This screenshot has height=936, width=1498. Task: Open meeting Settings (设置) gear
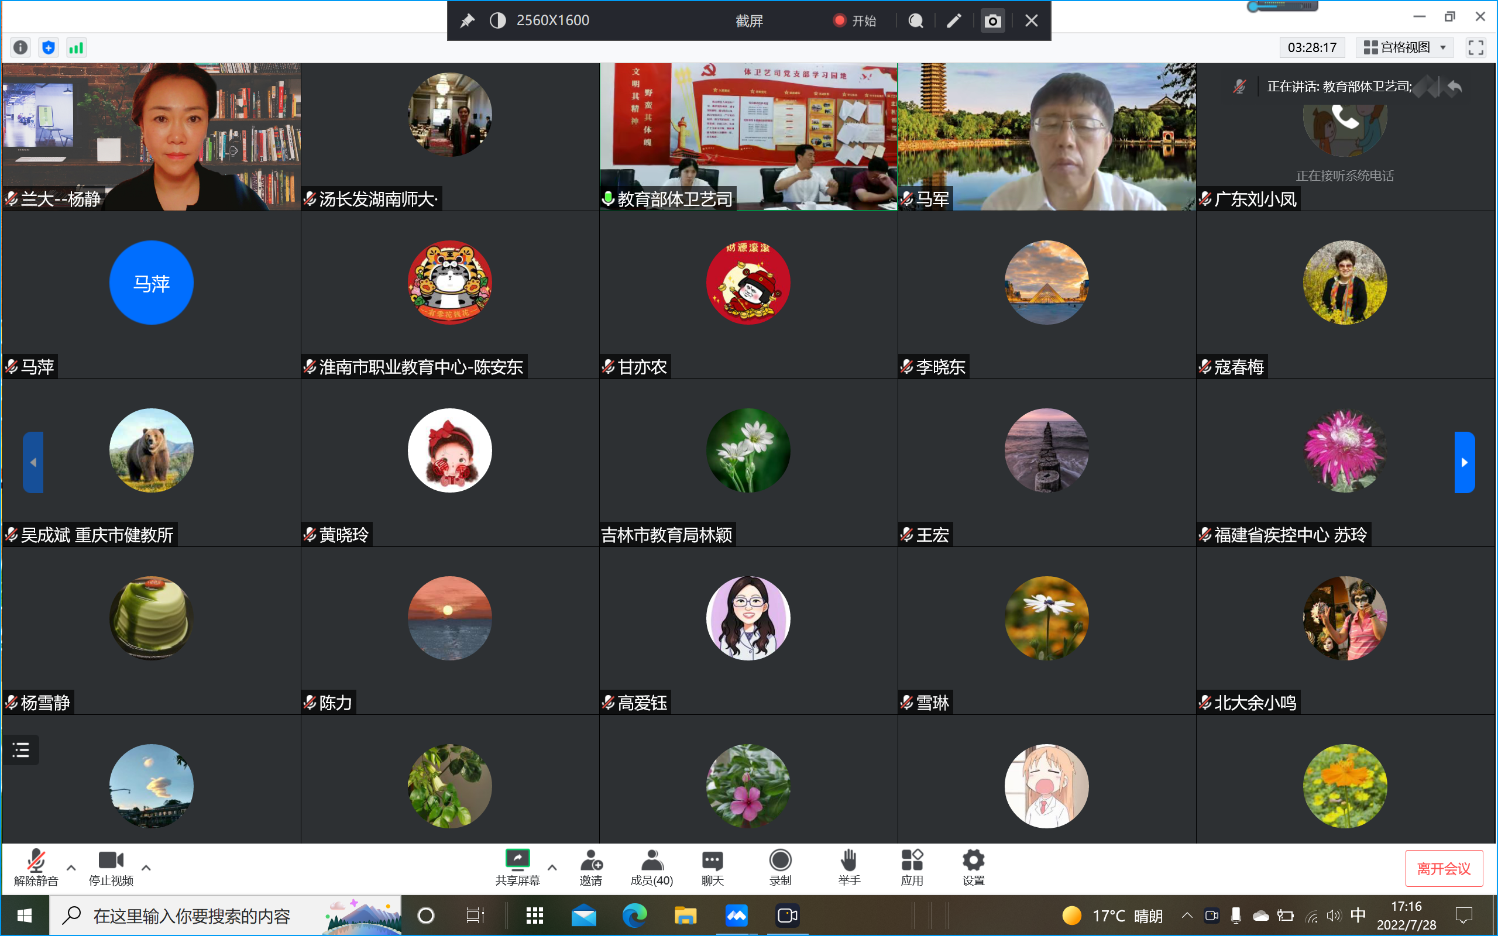[973, 861]
